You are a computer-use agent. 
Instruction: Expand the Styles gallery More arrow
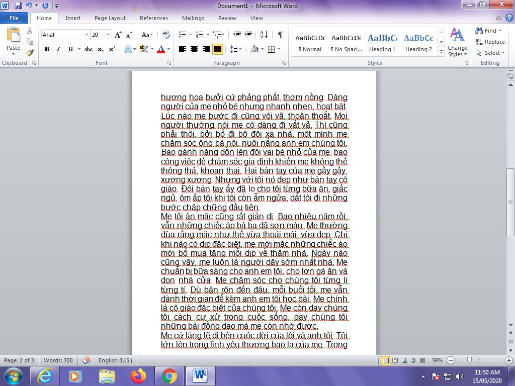[442, 52]
